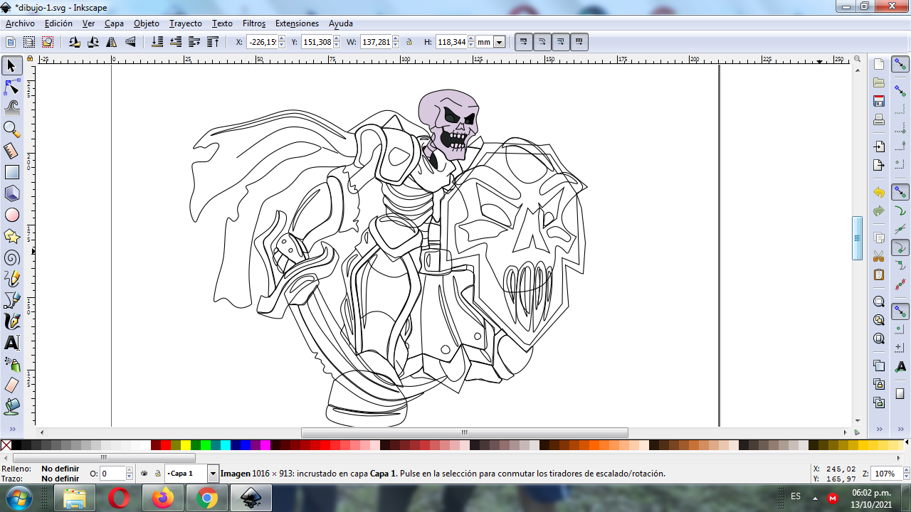The height and width of the screenshot is (512, 911).
Task: Toggle the Capa 1 layer lock
Action: (x=157, y=473)
